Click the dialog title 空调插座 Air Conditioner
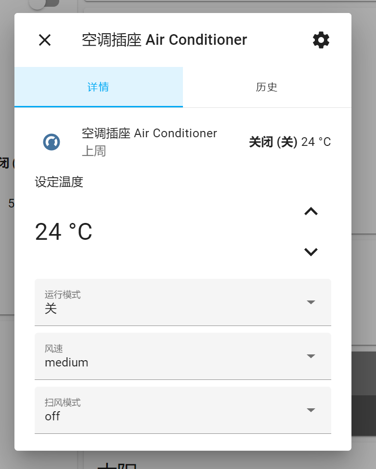Screen dimensions: 376x469 point(164,40)
